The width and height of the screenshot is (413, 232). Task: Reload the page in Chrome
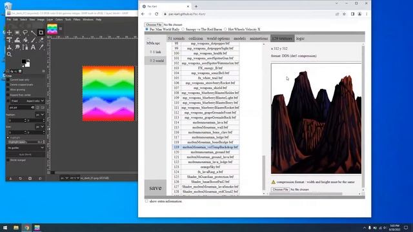[156, 14]
